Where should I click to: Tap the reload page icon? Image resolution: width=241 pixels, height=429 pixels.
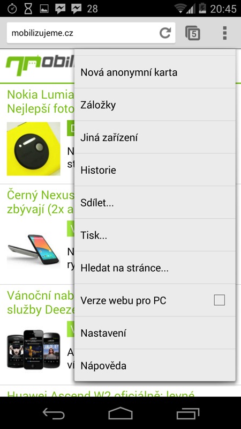[x=165, y=33]
